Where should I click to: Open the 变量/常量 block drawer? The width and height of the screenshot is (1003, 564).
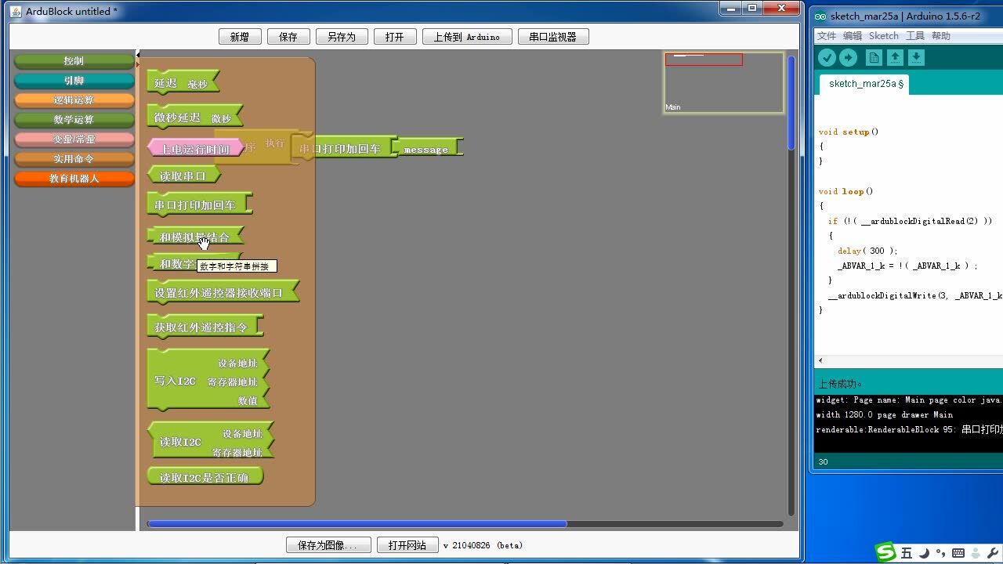(74, 139)
